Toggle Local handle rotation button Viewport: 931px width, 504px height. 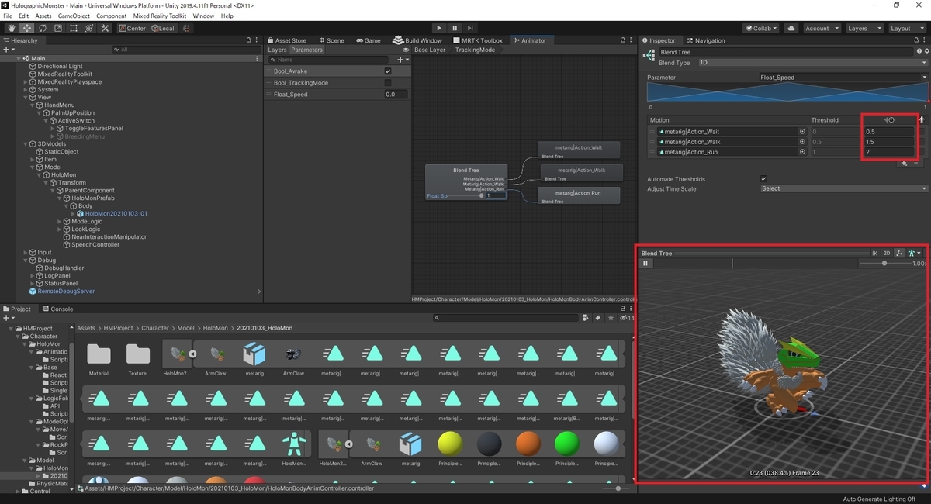pyautogui.click(x=163, y=28)
